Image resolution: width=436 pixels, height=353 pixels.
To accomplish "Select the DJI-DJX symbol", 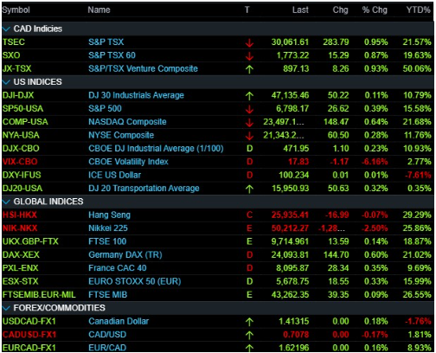I will click(x=18, y=95).
